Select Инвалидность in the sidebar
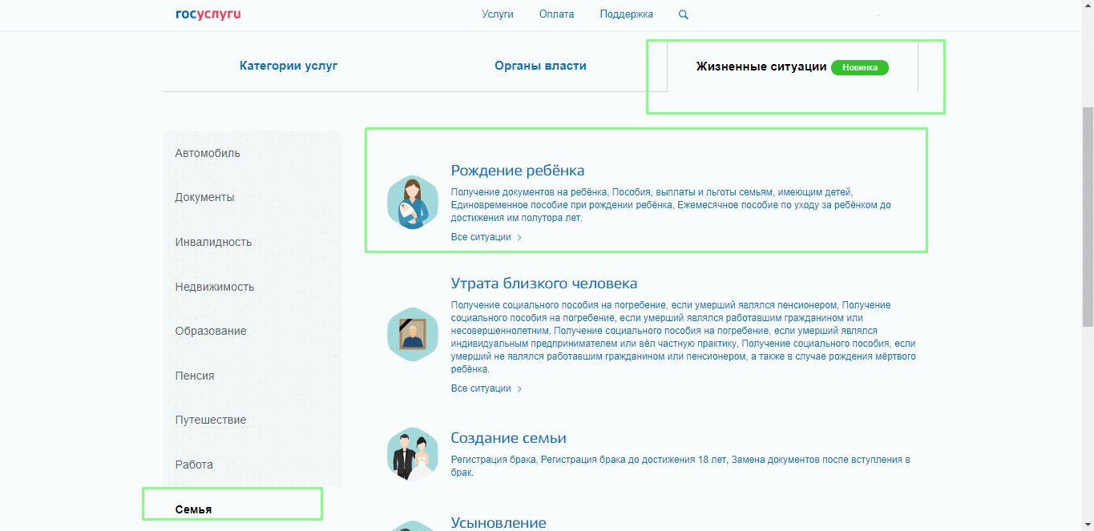1094x531 pixels. (x=213, y=242)
